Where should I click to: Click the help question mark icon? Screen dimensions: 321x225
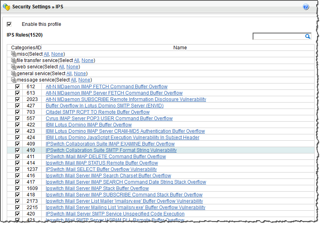click(x=305, y=7)
